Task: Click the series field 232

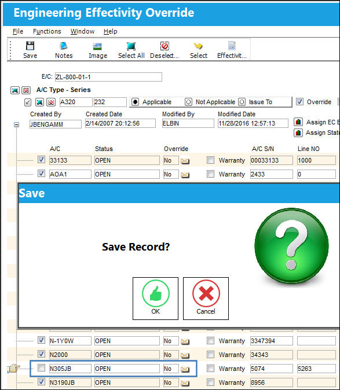Action: (110, 102)
